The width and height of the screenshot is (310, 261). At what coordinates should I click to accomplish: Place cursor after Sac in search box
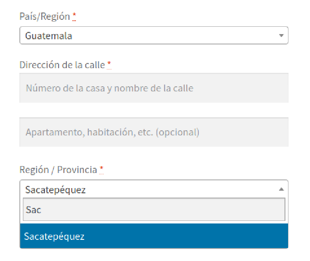point(42,210)
